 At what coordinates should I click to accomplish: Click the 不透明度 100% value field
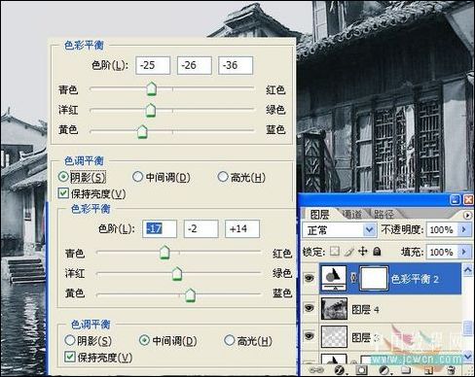pos(442,229)
